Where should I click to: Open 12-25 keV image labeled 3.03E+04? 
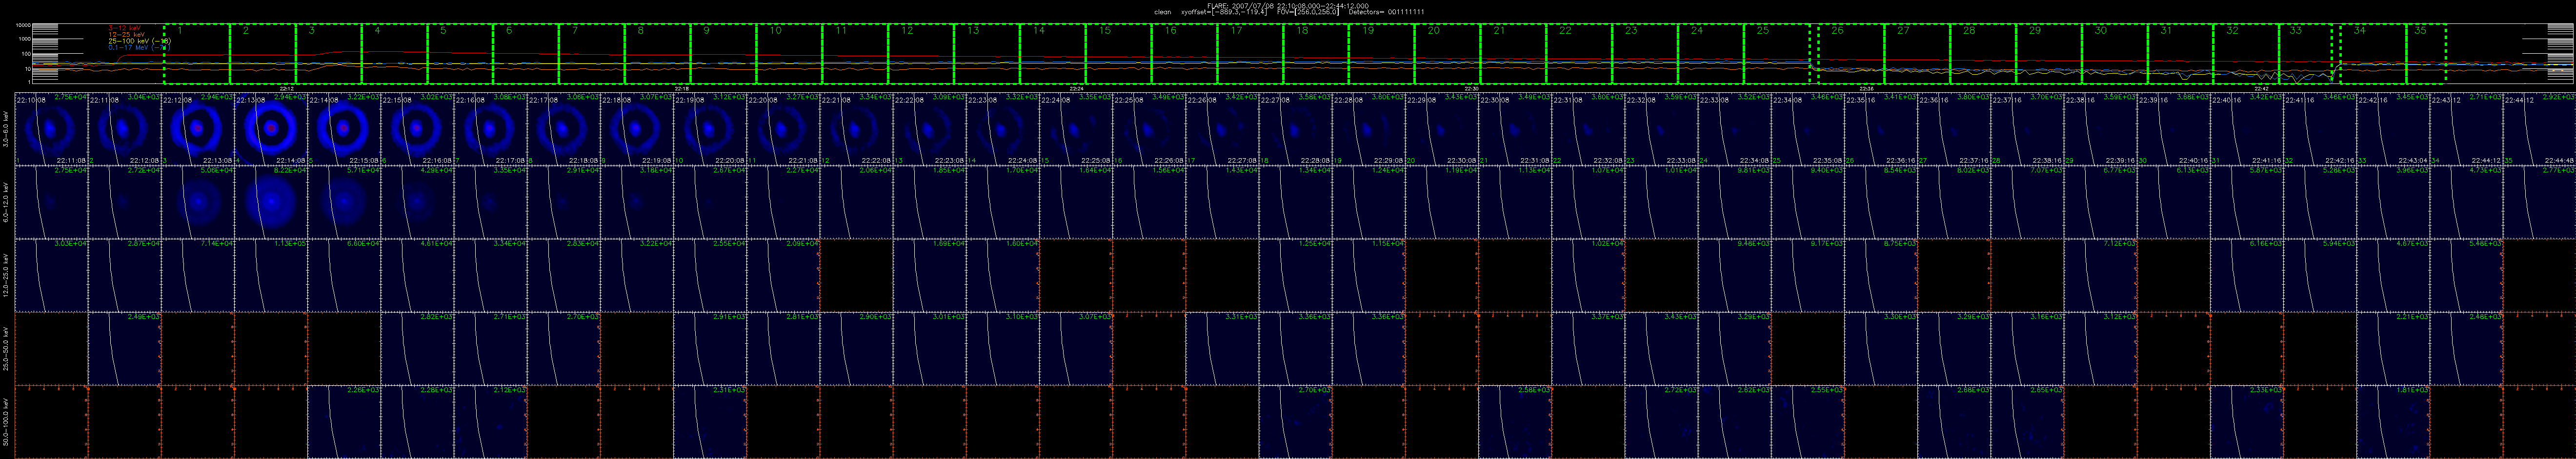51,275
